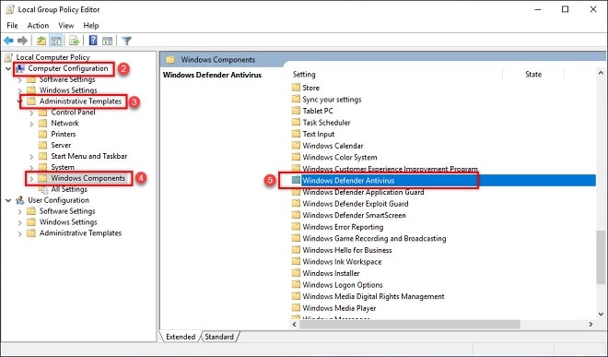Select Windows Settings under User Configuration
This screenshot has width=608, height=357.
(68, 222)
